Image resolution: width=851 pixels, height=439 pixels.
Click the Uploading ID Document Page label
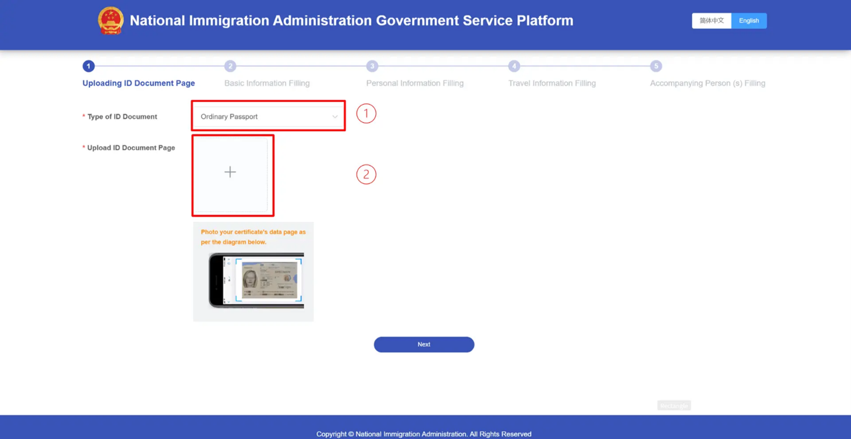pyautogui.click(x=139, y=83)
